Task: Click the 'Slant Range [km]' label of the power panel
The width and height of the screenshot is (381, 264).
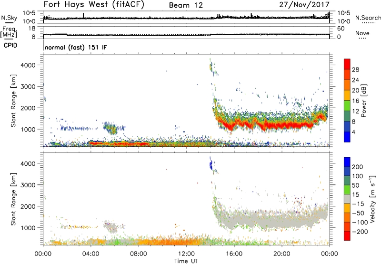Action: pyautogui.click(x=13, y=101)
